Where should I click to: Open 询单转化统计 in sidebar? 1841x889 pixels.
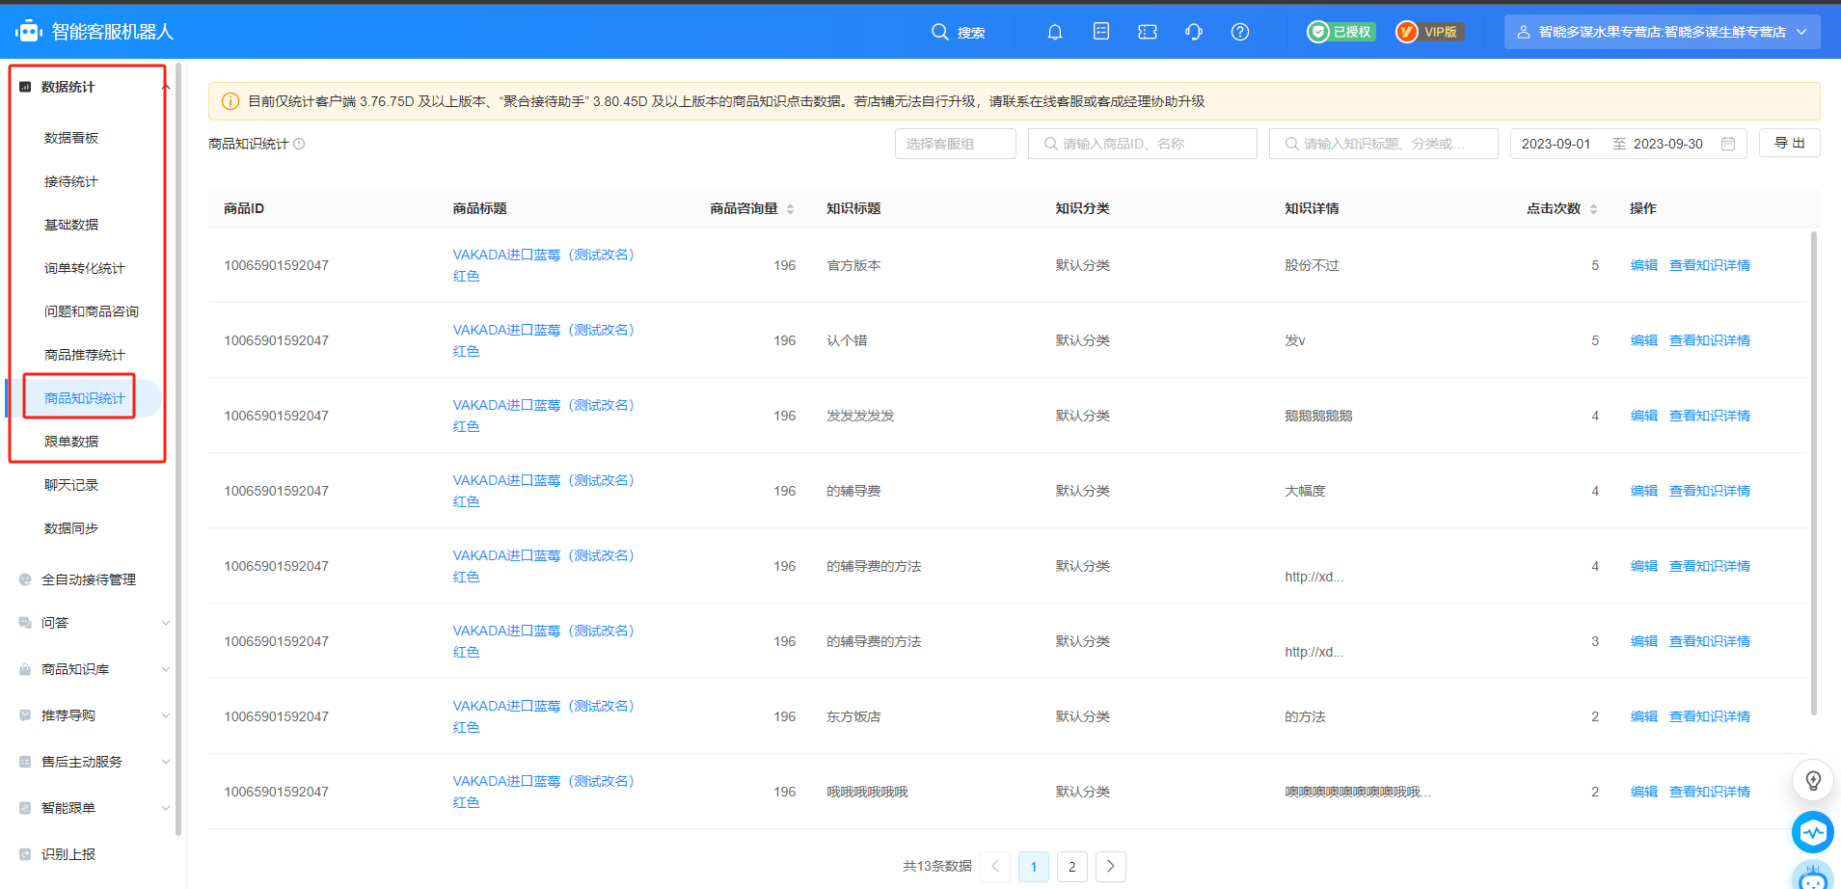85,268
